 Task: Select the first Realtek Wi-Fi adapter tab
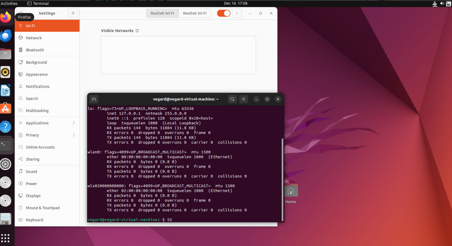coord(162,13)
